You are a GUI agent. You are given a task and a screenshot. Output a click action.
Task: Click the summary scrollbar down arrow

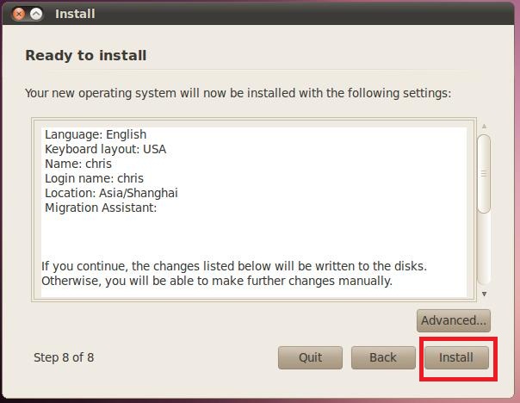tap(484, 294)
